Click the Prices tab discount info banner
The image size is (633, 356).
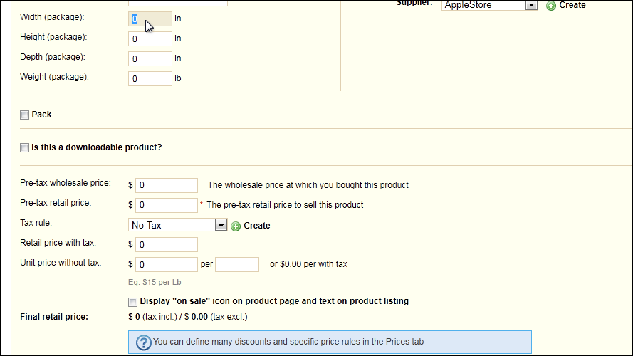coord(330,342)
